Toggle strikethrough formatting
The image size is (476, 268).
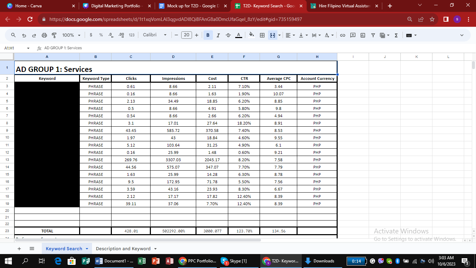(228, 35)
